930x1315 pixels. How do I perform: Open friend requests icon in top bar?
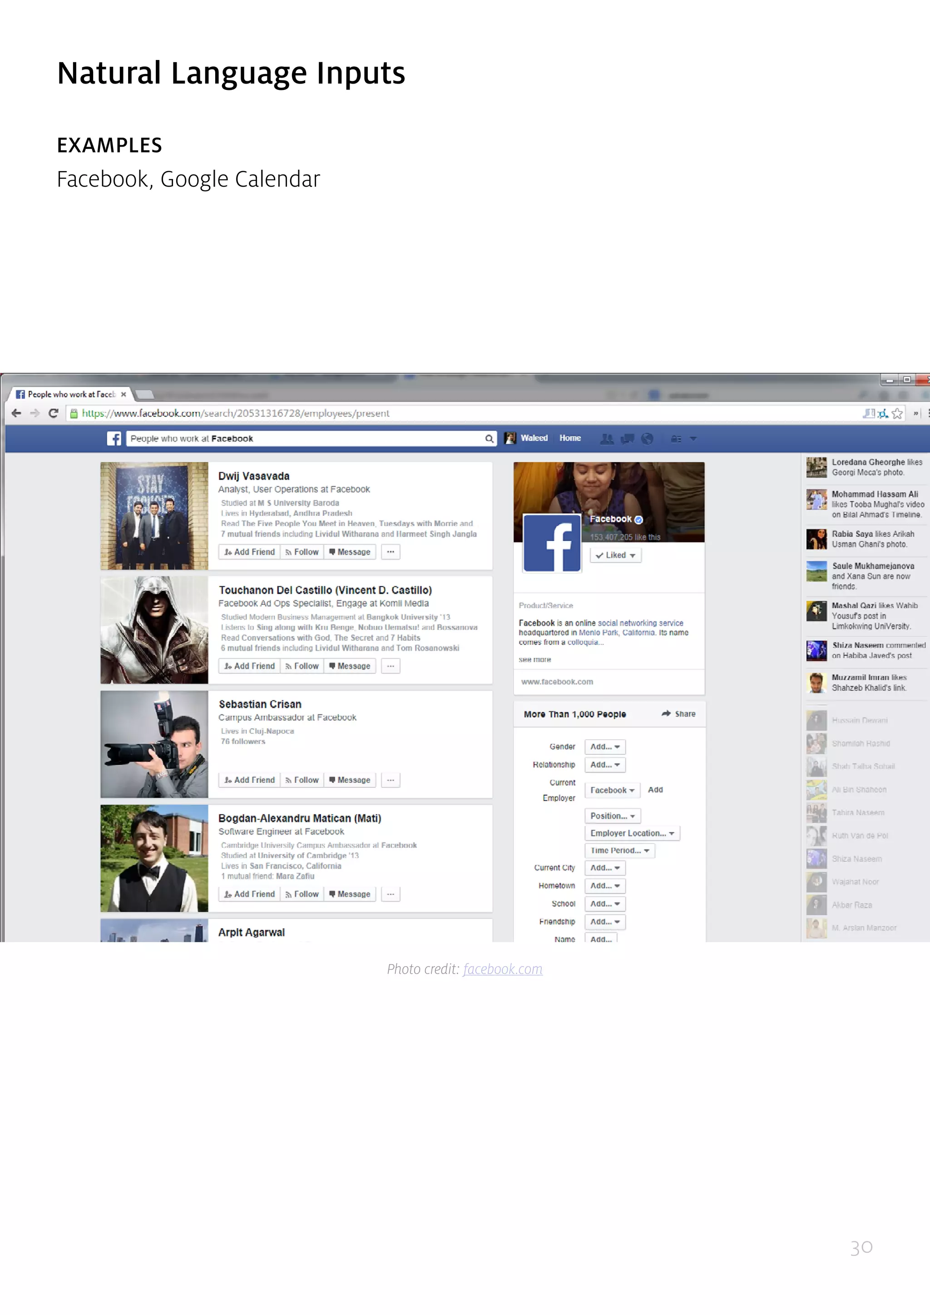[607, 439]
